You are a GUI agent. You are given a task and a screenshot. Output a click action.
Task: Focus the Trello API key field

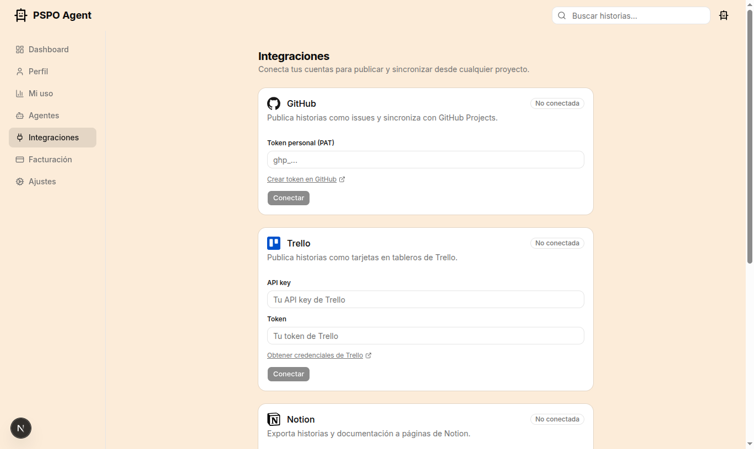[425, 299]
